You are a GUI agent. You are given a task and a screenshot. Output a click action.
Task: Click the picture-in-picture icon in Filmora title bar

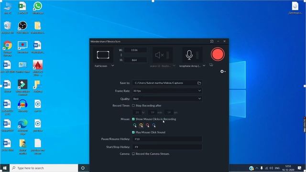pyautogui.click(x=212, y=41)
